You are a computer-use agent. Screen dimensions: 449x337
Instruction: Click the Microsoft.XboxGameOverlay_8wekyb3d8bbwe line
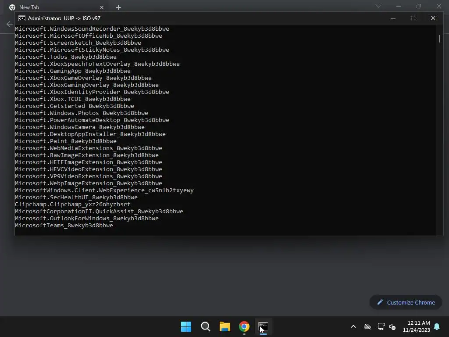click(83, 78)
